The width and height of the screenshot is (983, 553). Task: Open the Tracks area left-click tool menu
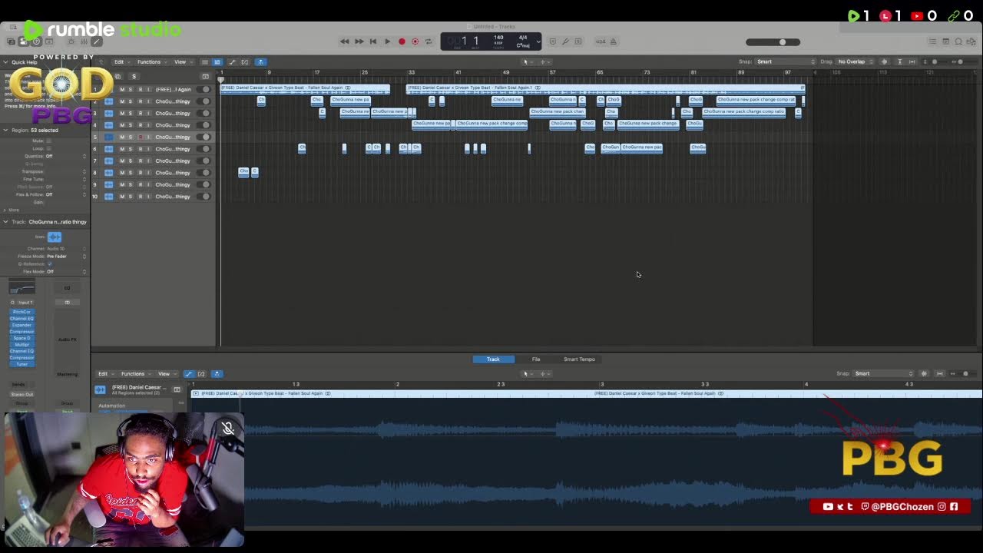click(x=527, y=62)
